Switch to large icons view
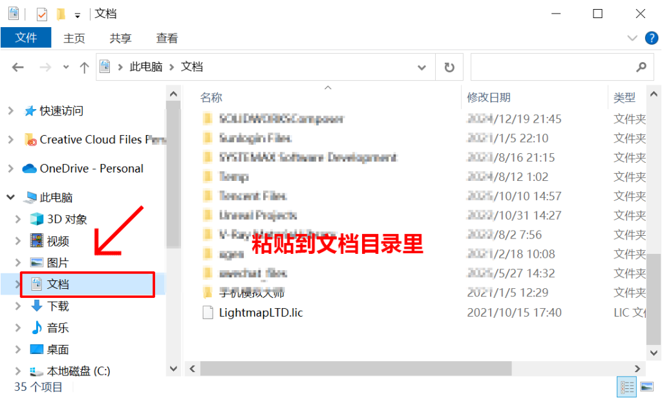 (x=646, y=386)
